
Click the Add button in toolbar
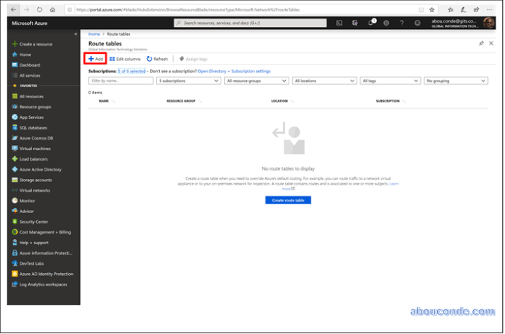[96, 59]
